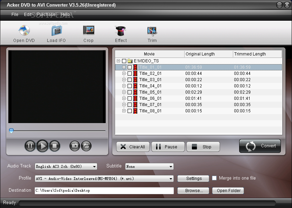Screen dimensions: 292x208
Task: Expand the Title_02_01 node
Action: tap(124, 73)
